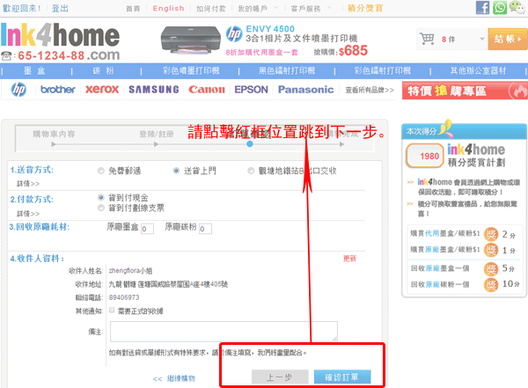Open the Facebook icon in the header
The image size is (528, 388).
[482, 7]
